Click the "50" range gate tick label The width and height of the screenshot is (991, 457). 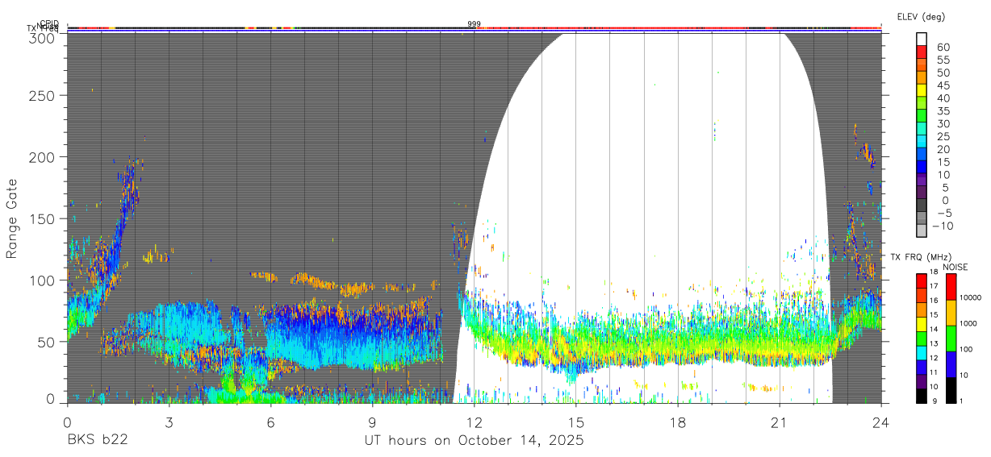pyautogui.click(x=46, y=341)
